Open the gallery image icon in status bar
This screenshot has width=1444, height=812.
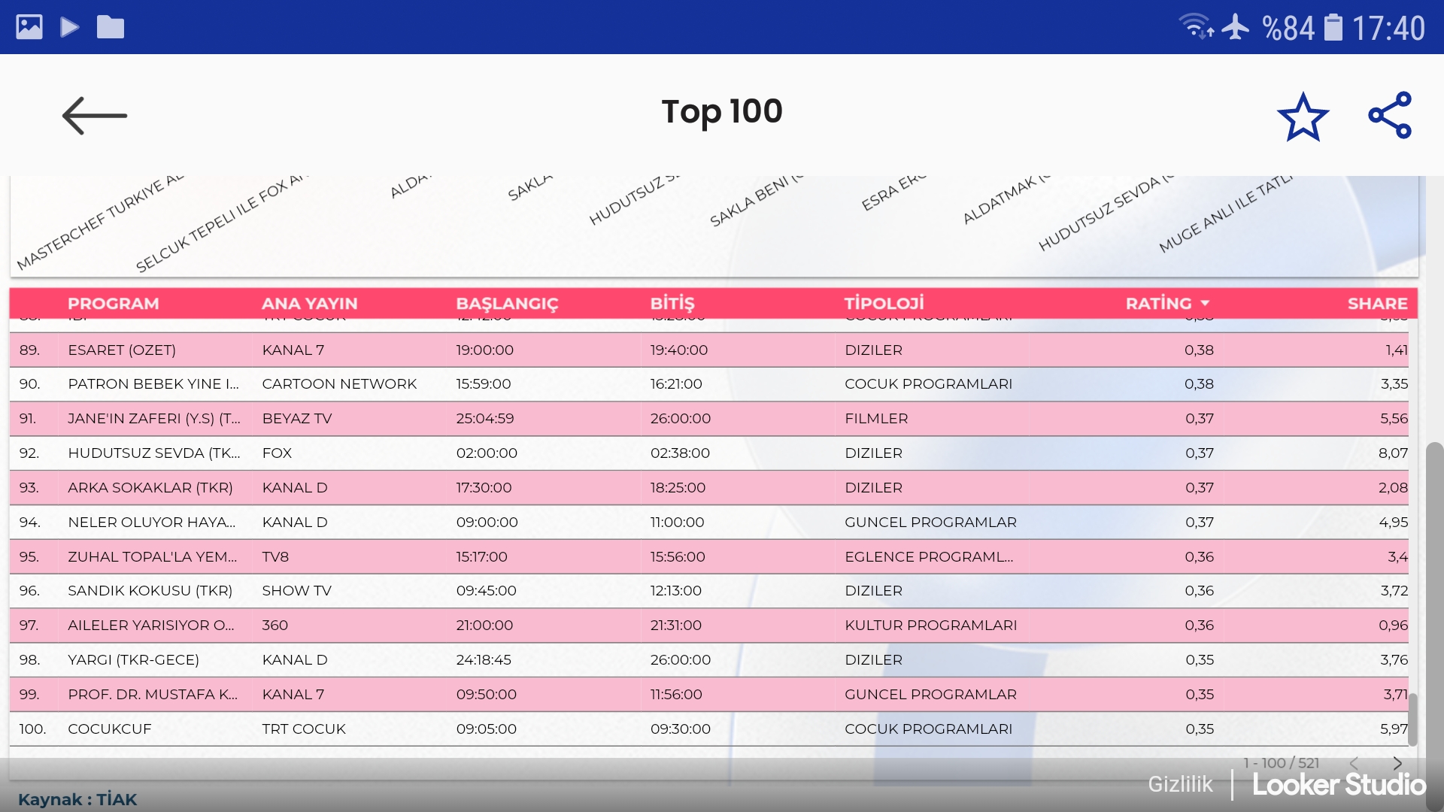tap(29, 28)
